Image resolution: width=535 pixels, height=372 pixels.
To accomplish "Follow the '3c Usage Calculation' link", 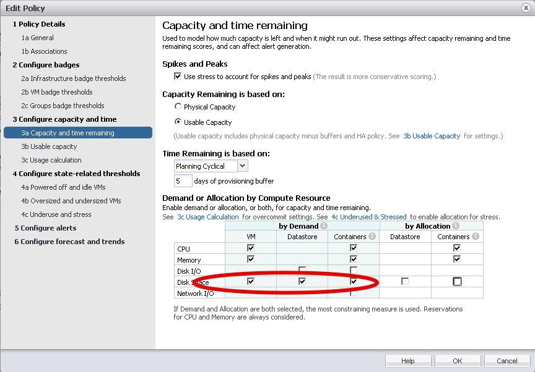I will point(207,217).
